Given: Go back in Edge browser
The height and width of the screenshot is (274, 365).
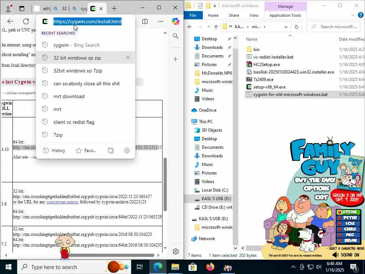Looking at the screenshot, I should [x=10, y=21].
